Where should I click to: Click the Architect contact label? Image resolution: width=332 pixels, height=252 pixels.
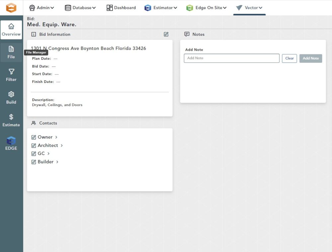pos(47,145)
